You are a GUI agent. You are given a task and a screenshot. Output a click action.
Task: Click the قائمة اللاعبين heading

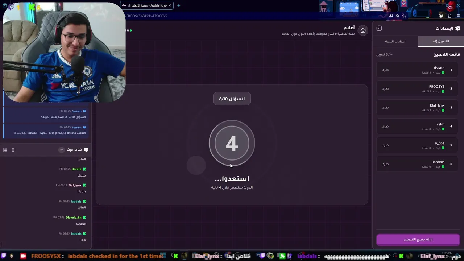pos(447,54)
